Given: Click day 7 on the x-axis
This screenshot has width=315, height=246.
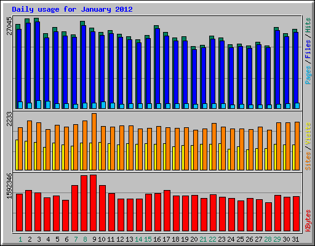Looking at the screenshot, I should coord(76,239).
